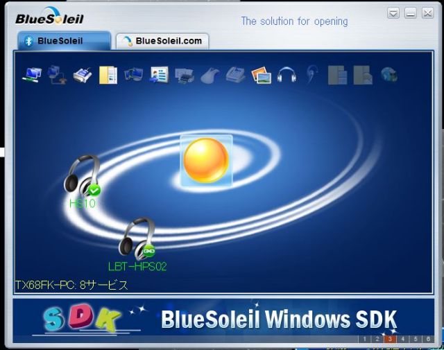The image size is (444, 350).
Task: Open the Basic Imaging photo icon
Action: [x=260, y=74]
